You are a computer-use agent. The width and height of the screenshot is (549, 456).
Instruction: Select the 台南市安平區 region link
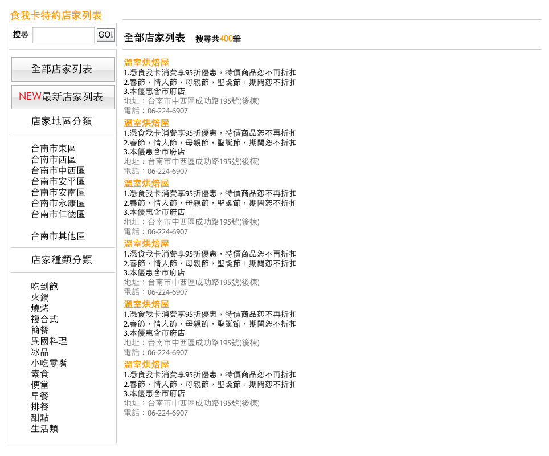pyautogui.click(x=58, y=181)
